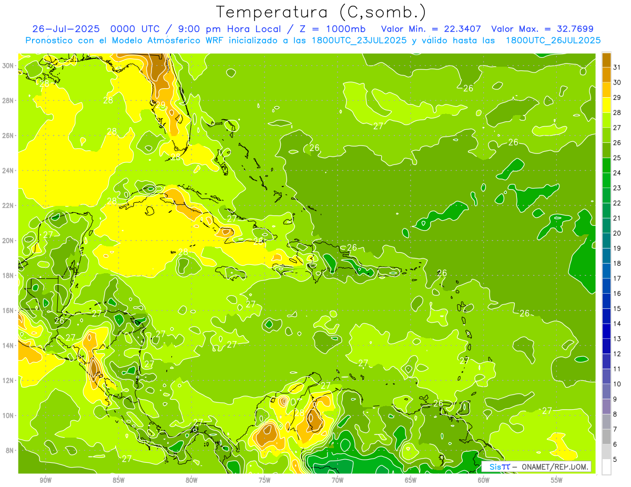Click the 20N latitude axis label
The height and width of the screenshot is (487, 631).
click(x=9, y=241)
